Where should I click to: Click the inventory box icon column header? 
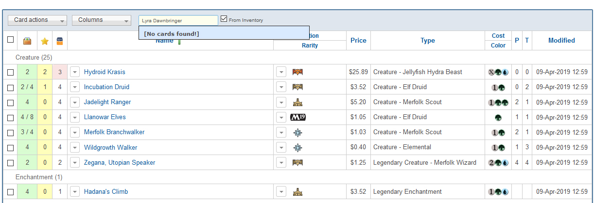(27, 41)
